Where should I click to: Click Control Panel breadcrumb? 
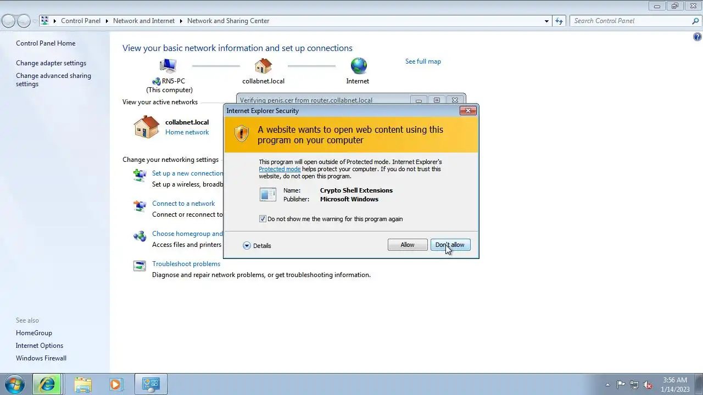pyautogui.click(x=81, y=21)
